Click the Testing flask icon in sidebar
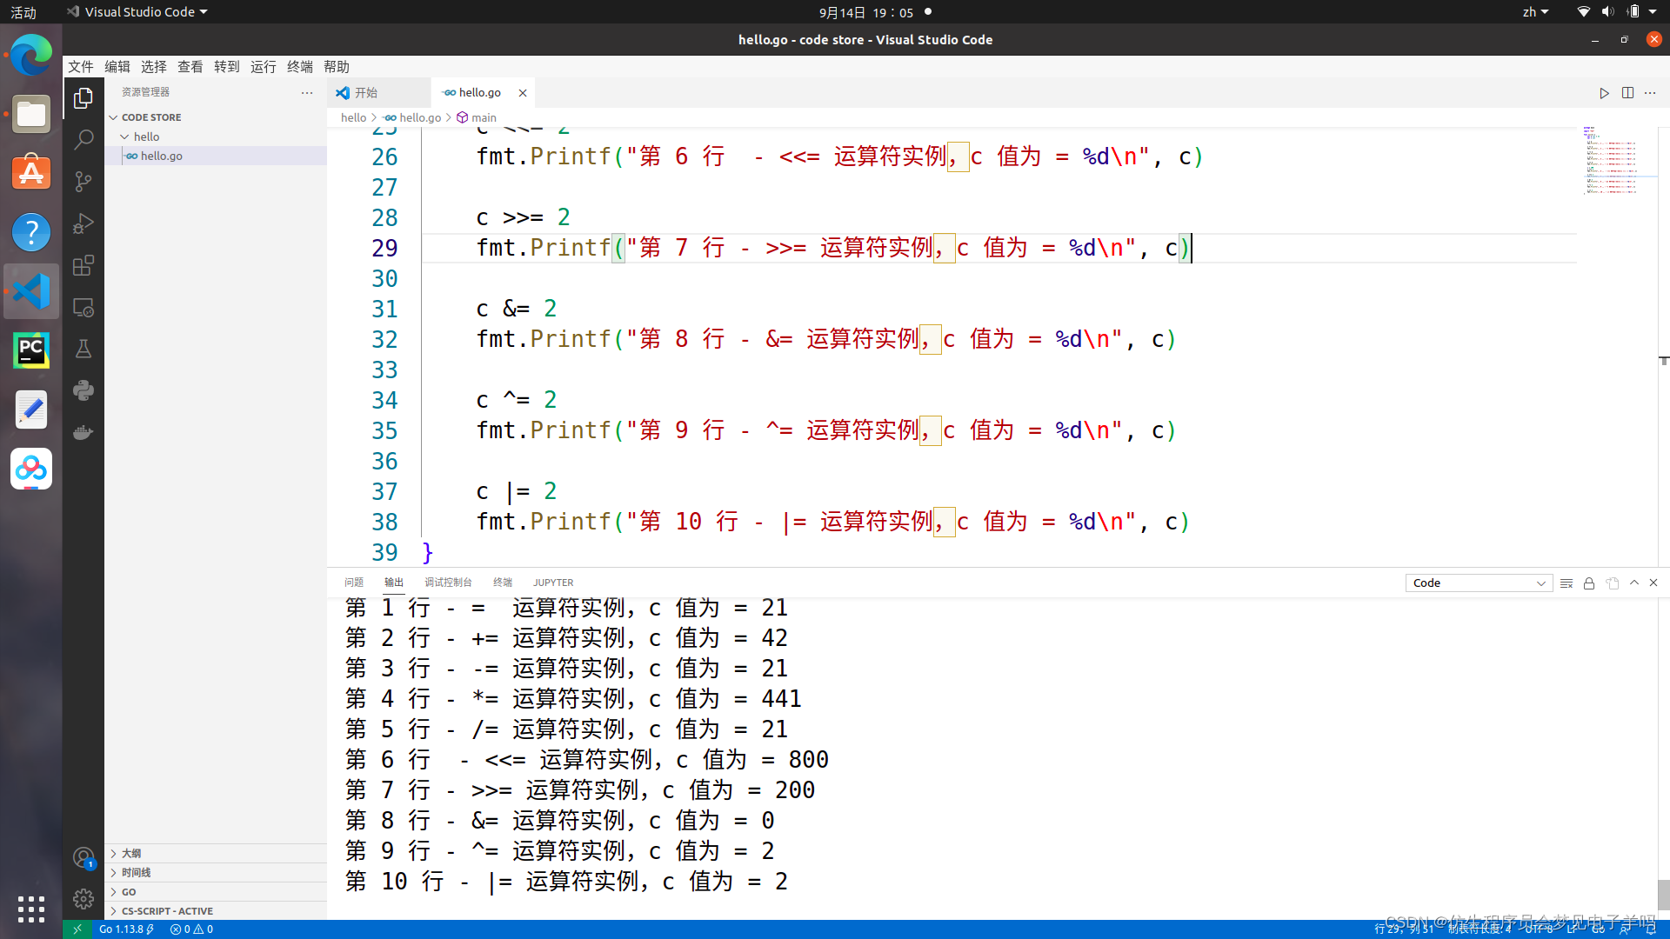This screenshot has height=939, width=1670. pos(86,349)
